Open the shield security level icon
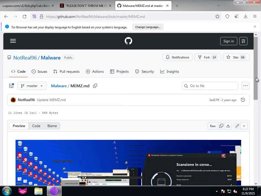261x196 pixels. [227, 16]
